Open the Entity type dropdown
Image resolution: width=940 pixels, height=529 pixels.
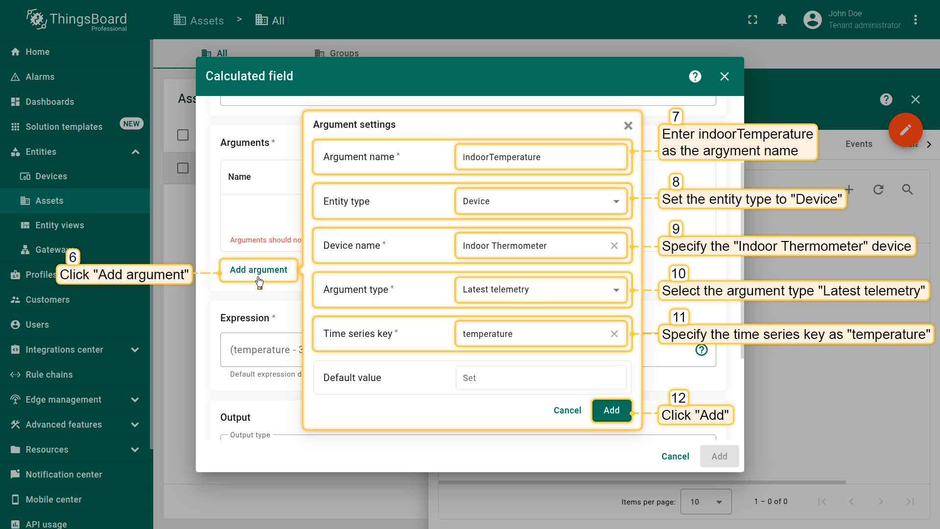point(540,201)
